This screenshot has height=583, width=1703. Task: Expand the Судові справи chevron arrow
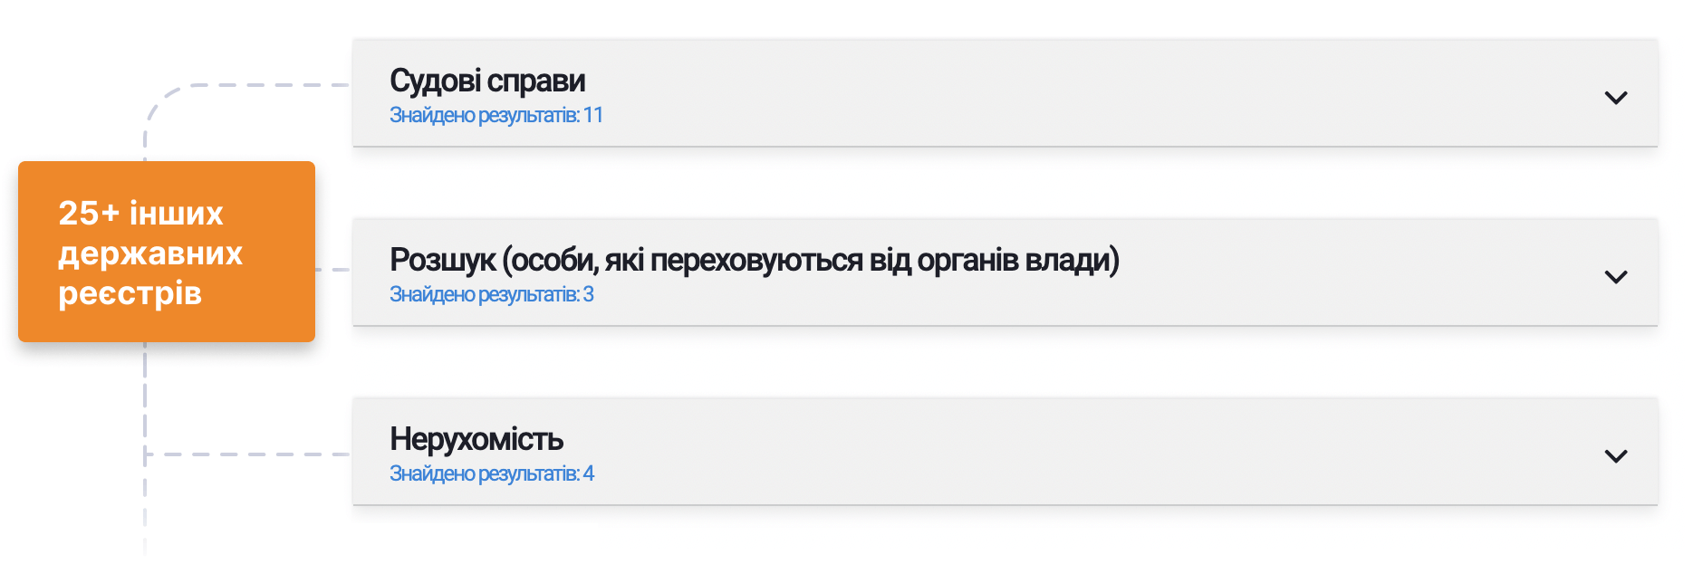coord(1616,97)
